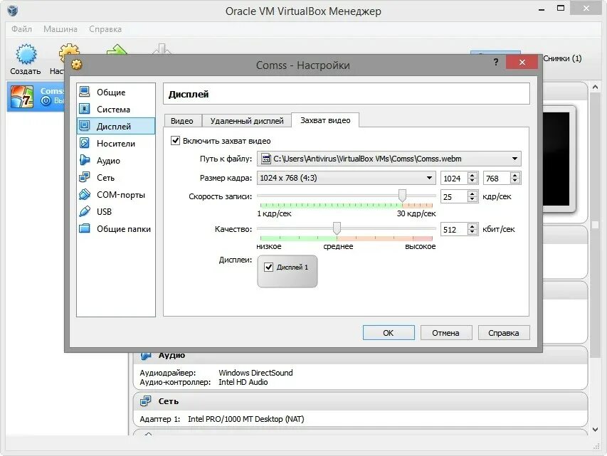The image size is (607, 456).
Task: Click the Аудио section icon in details pane
Action: point(146,356)
